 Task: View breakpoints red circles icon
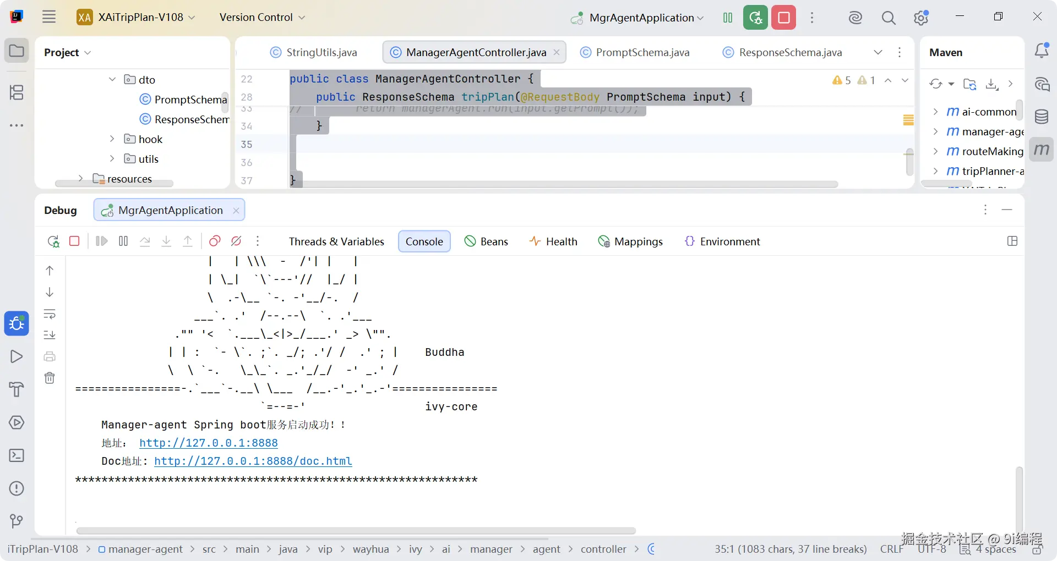pos(215,241)
